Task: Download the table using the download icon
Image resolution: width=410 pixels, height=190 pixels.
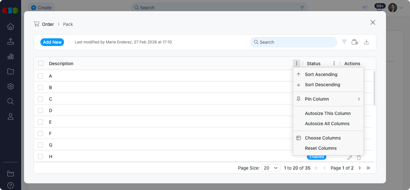Action: coord(366,42)
